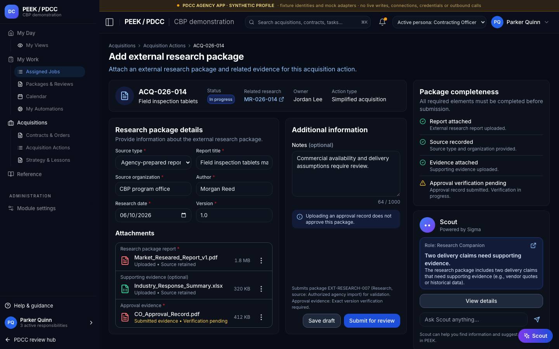Click the Ask Scout anything input
This screenshot has width=559, height=349.
point(474,320)
